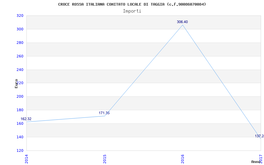Click the Importi subtitle
Screen dimensions: 264x165
(x=132, y=11)
